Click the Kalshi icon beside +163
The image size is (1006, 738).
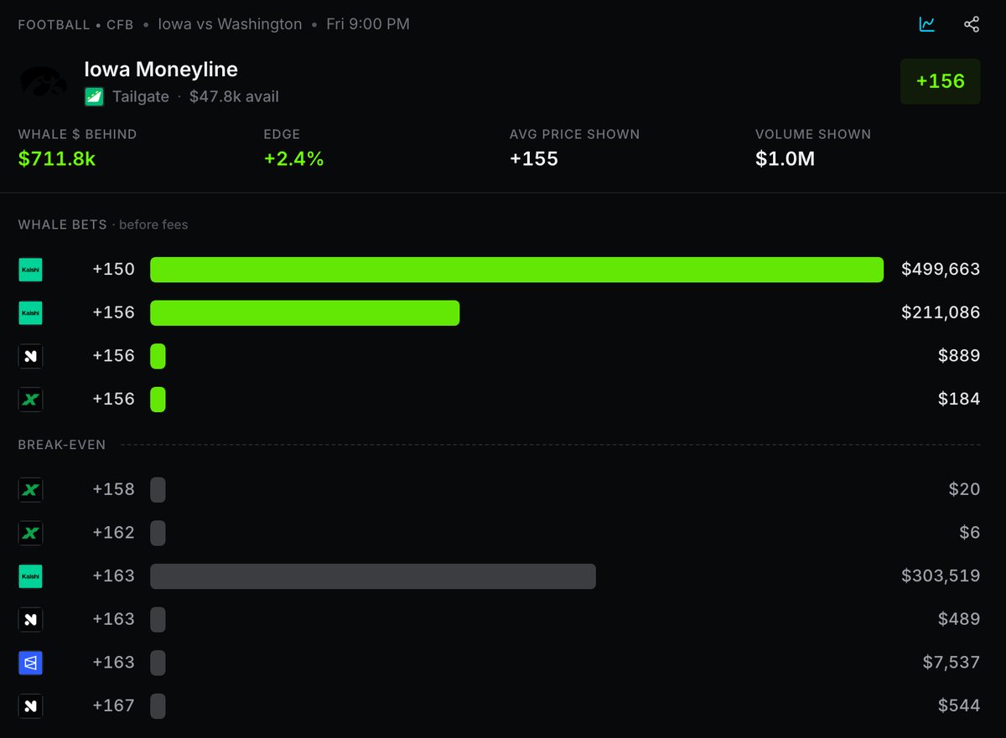coord(30,576)
